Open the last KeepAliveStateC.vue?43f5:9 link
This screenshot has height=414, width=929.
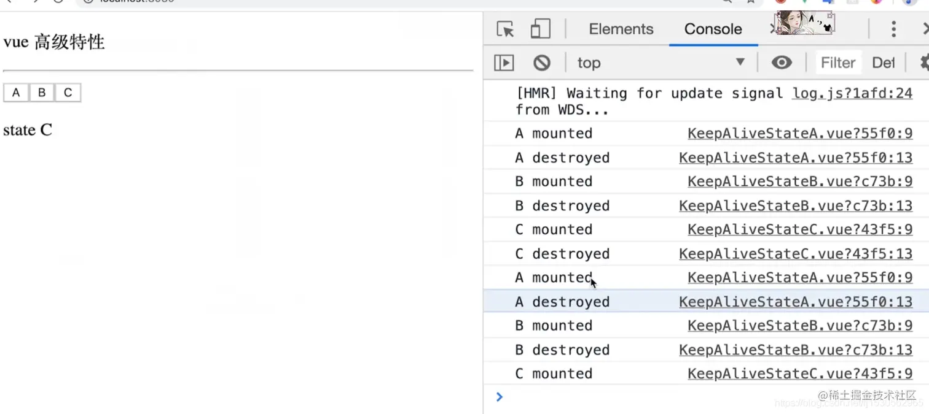(x=799, y=374)
